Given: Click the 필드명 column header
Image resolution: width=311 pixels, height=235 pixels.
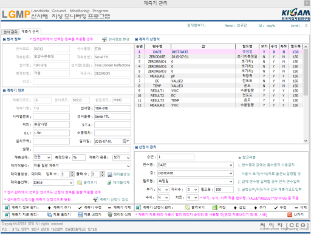Looking at the screenshot, I should pos(247,46).
